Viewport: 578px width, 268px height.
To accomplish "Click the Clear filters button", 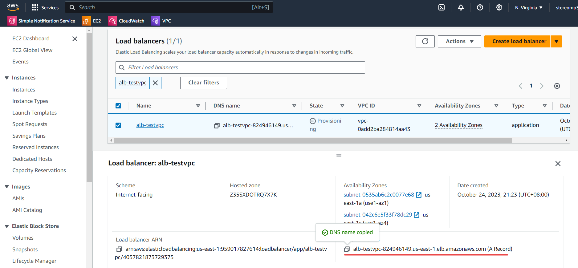I will [x=204, y=83].
